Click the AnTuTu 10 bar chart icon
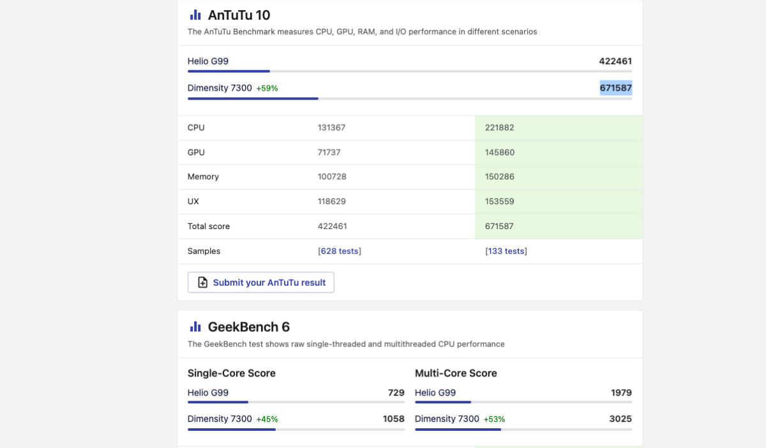 [195, 15]
